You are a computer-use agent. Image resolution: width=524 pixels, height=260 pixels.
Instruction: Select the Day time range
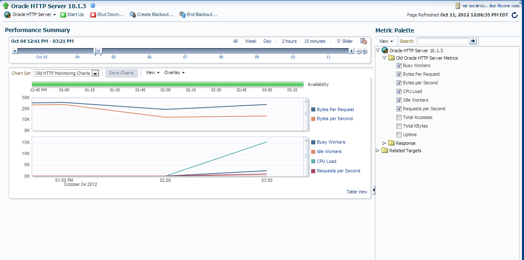coord(268,41)
